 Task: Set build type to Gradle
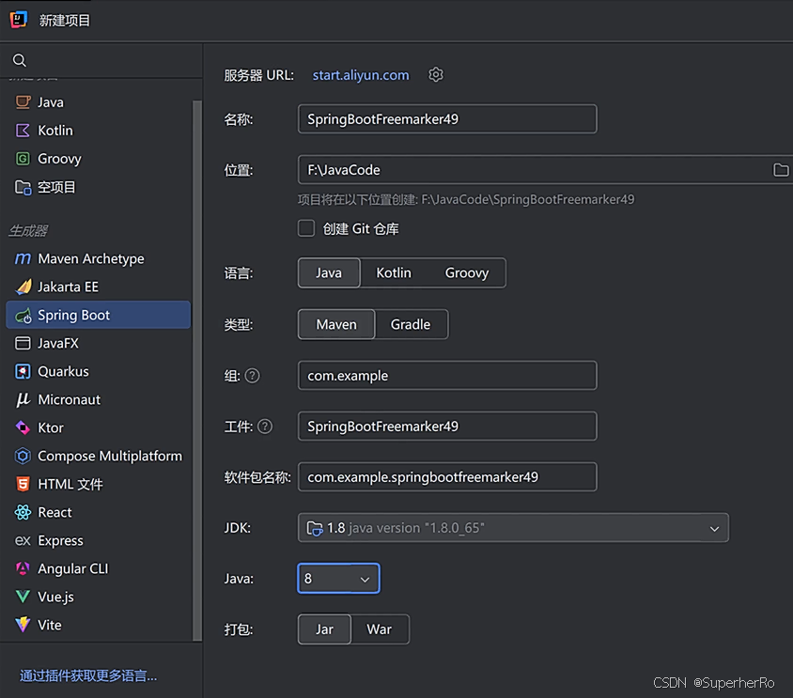(x=411, y=324)
